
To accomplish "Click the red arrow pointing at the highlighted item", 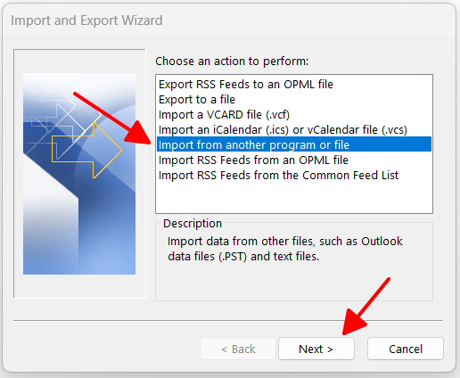I will click(x=112, y=119).
